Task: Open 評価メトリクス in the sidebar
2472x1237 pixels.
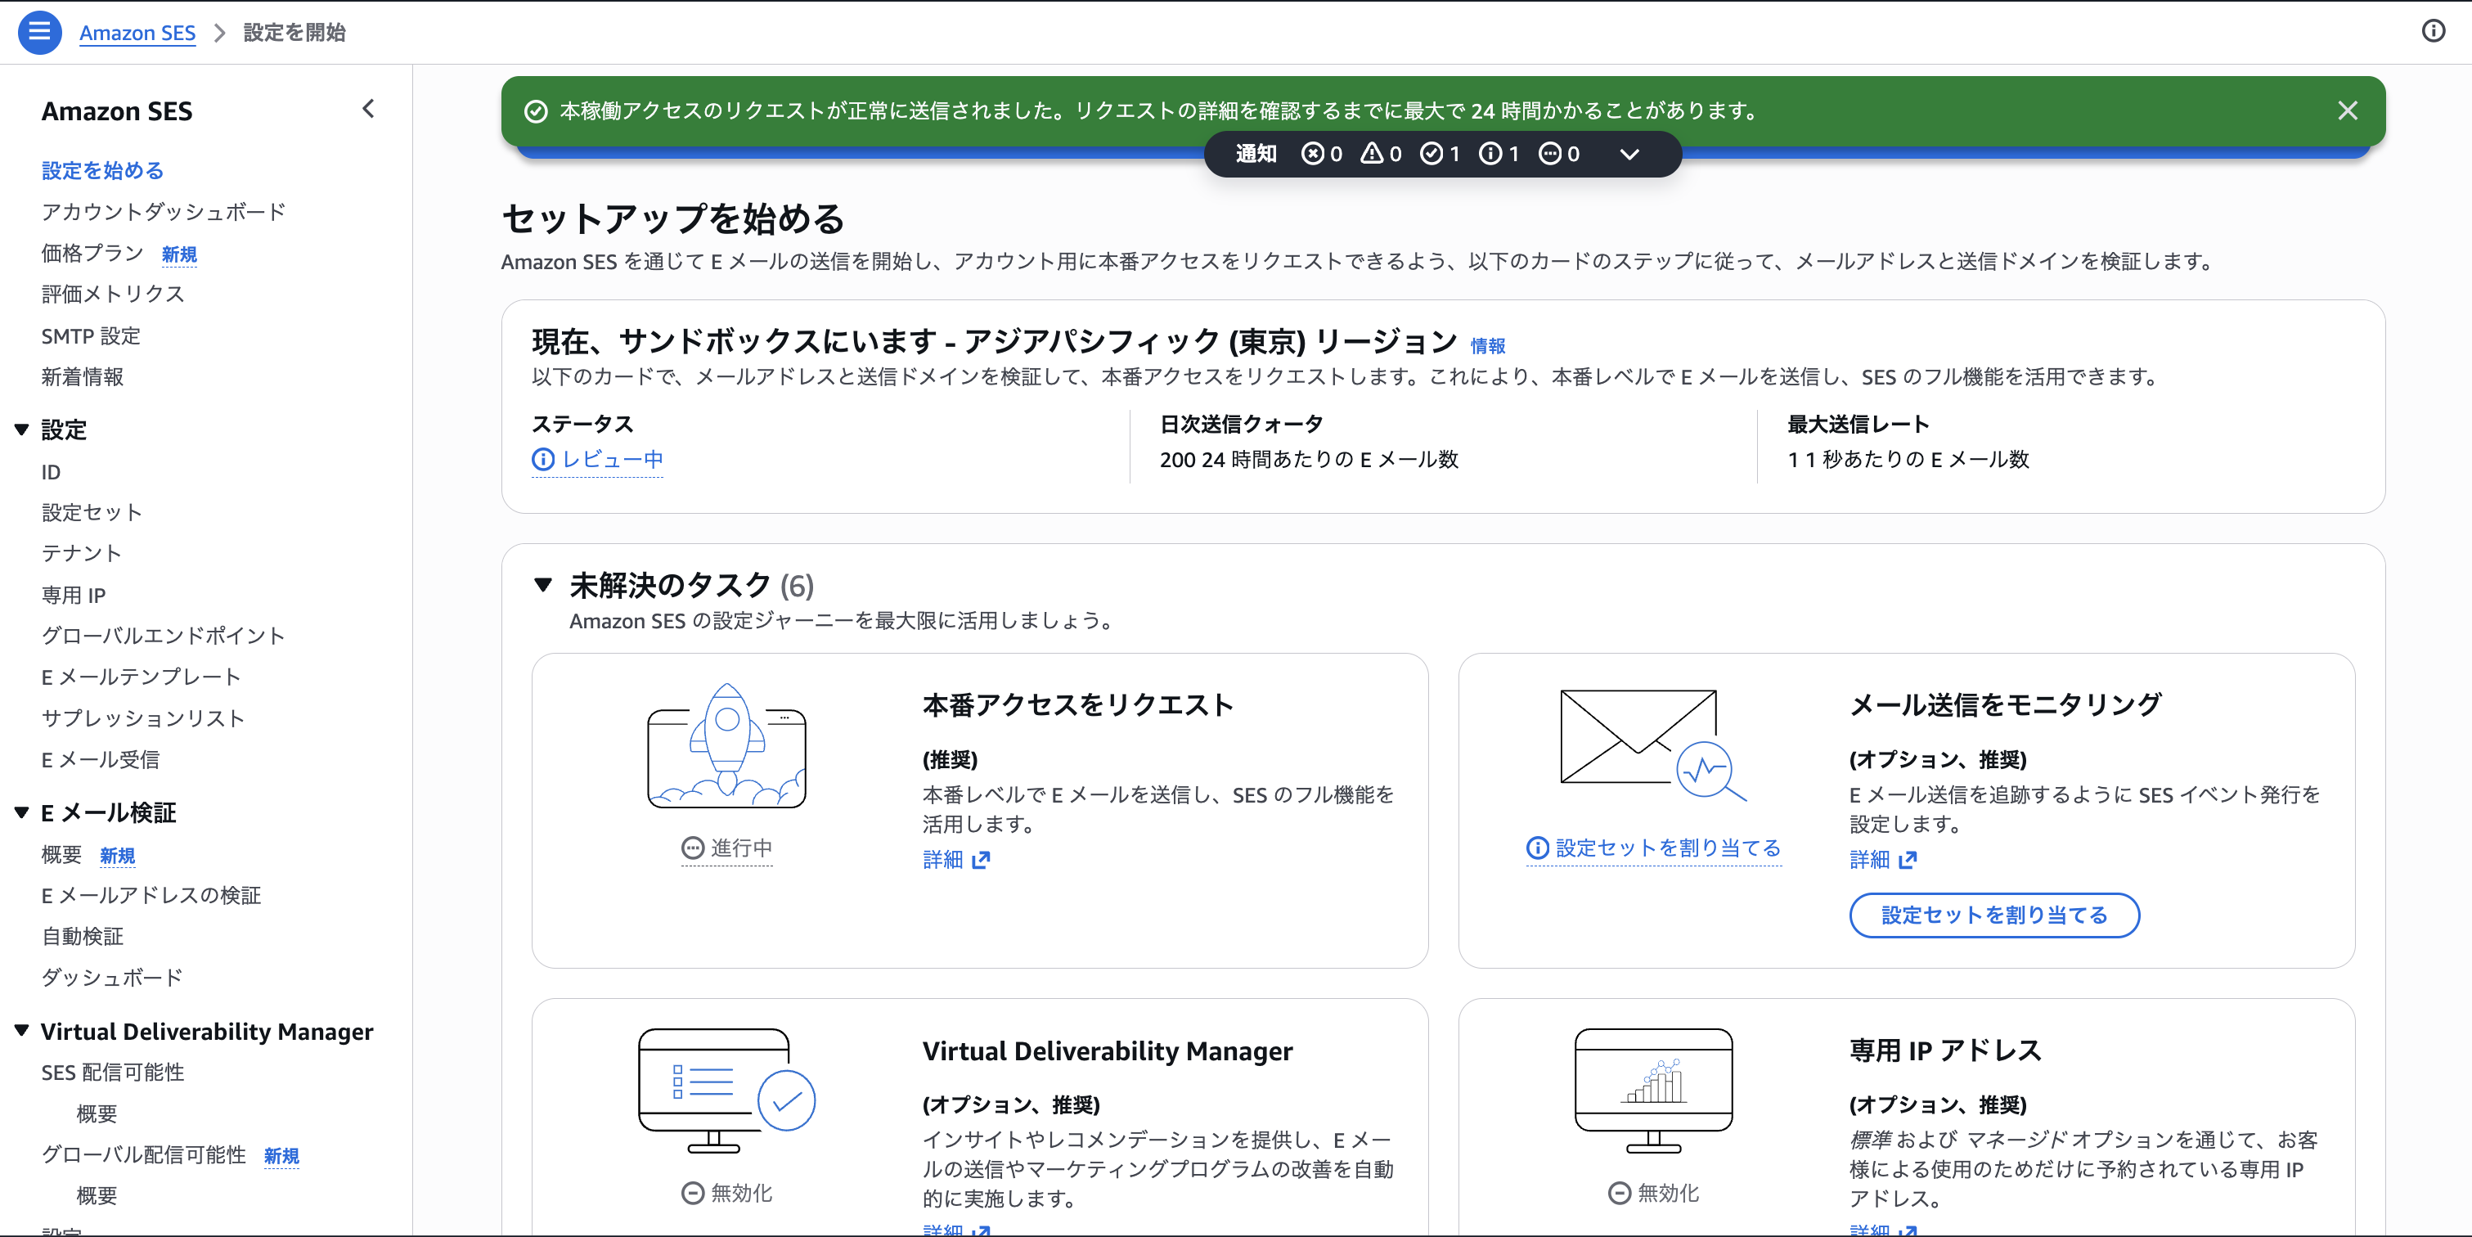Action: click(112, 295)
